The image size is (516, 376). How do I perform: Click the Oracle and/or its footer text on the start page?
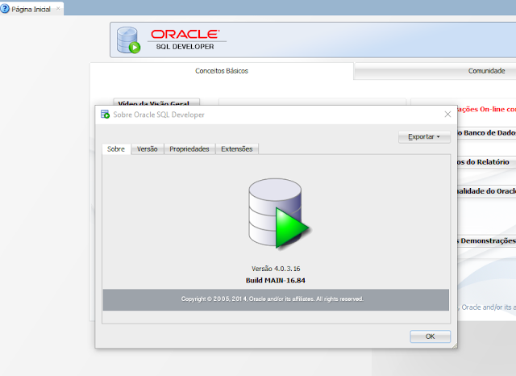coord(489,307)
